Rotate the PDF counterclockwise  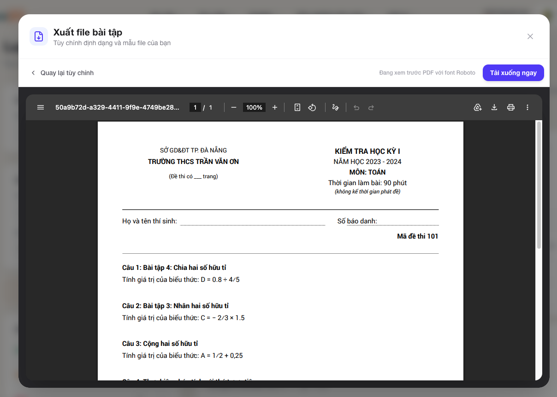pyautogui.click(x=312, y=107)
